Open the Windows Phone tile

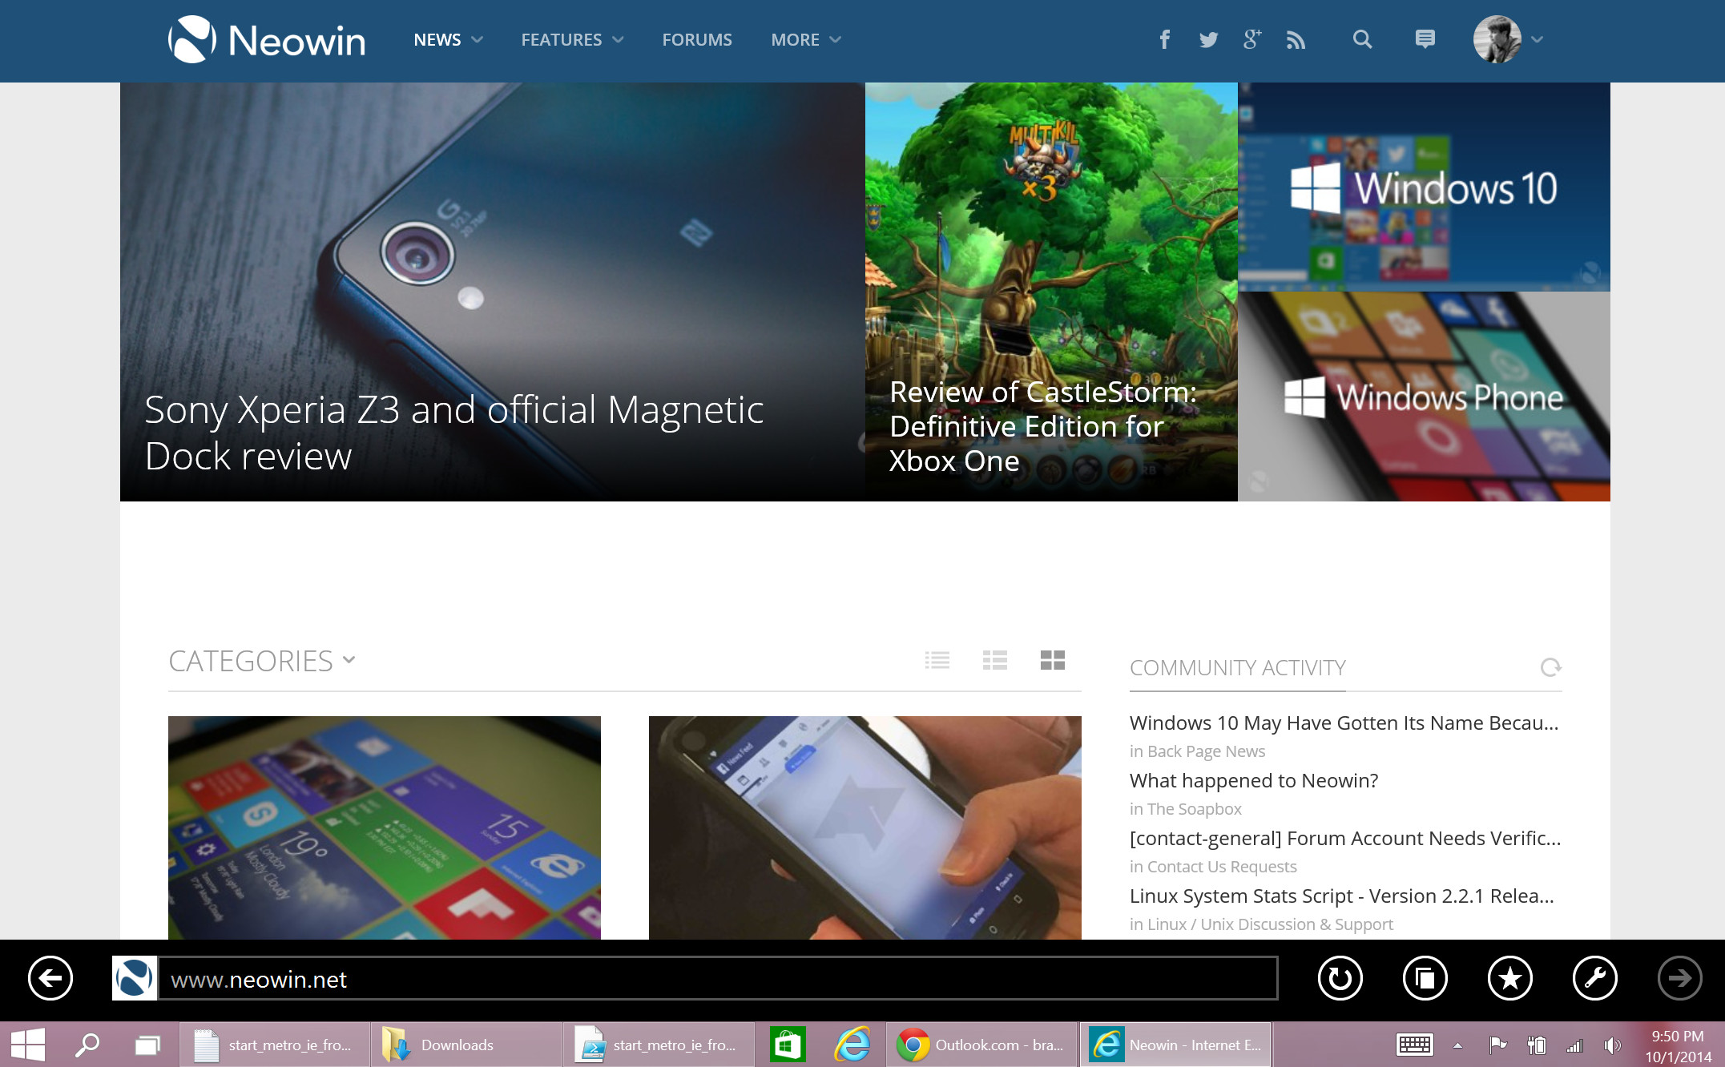tap(1424, 397)
